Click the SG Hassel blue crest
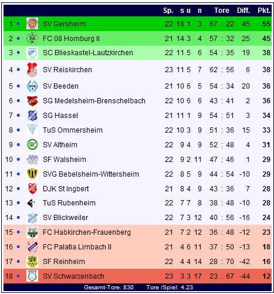This screenshot has width=274, height=294. (32, 115)
